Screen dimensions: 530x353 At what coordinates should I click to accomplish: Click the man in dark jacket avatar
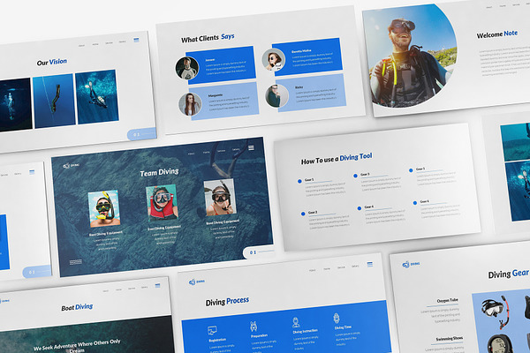click(276, 96)
